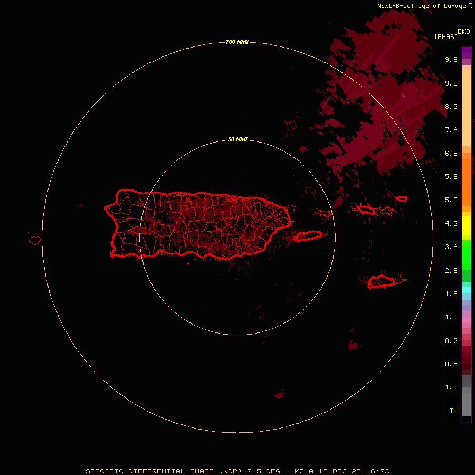Click the 7.4 value on the color scale

(451, 130)
